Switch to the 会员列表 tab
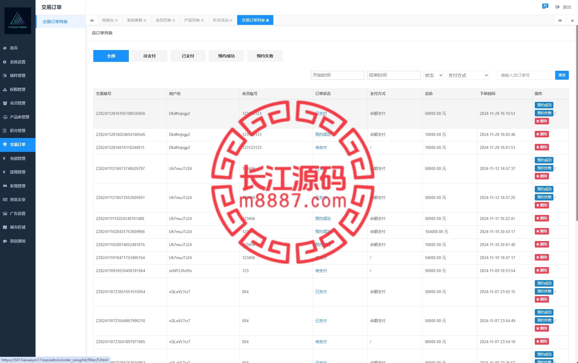This screenshot has height=363, width=578. (x=163, y=20)
